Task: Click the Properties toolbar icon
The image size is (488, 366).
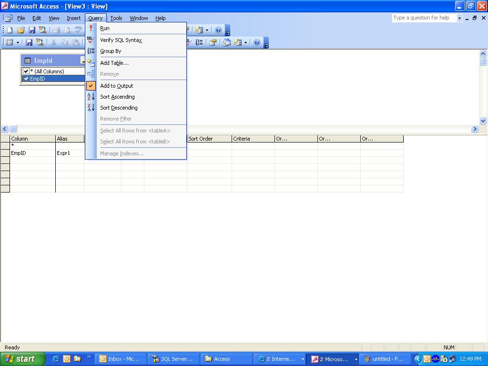Action: pyautogui.click(x=213, y=42)
